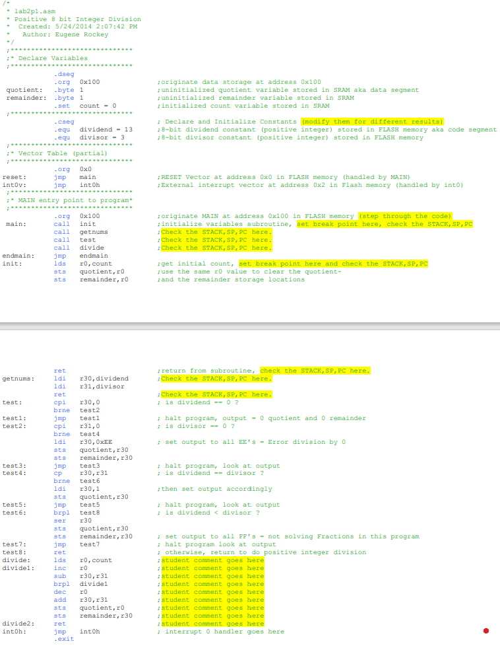Click the 'test3:' label
The width and height of the screenshot is (500, 646).
[14, 466]
